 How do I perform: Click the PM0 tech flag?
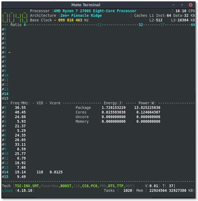pos(103,186)
